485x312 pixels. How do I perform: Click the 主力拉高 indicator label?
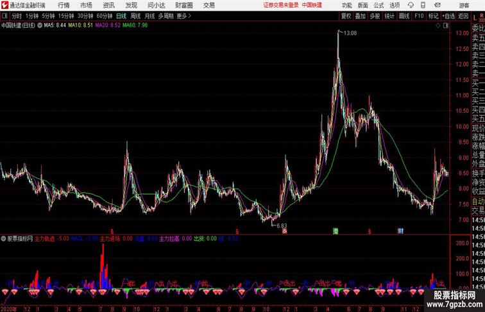(169, 239)
